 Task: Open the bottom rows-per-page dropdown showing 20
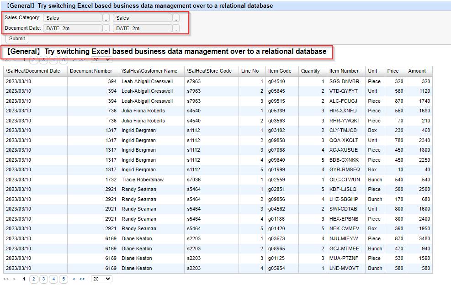point(101,279)
